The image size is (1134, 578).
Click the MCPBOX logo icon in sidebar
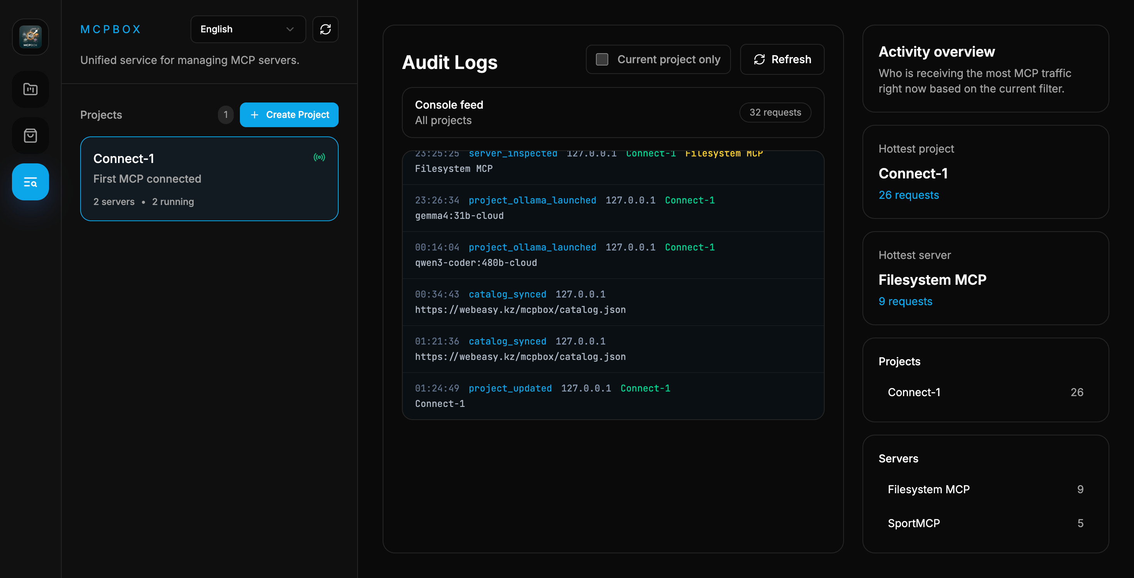(30, 37)
